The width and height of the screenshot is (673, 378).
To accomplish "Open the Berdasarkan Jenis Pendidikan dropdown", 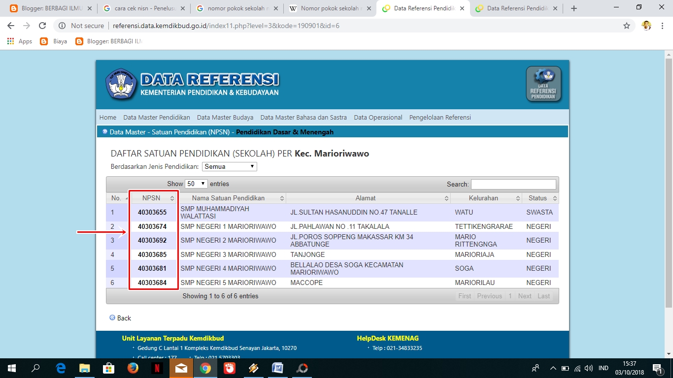I will point(229,166).
